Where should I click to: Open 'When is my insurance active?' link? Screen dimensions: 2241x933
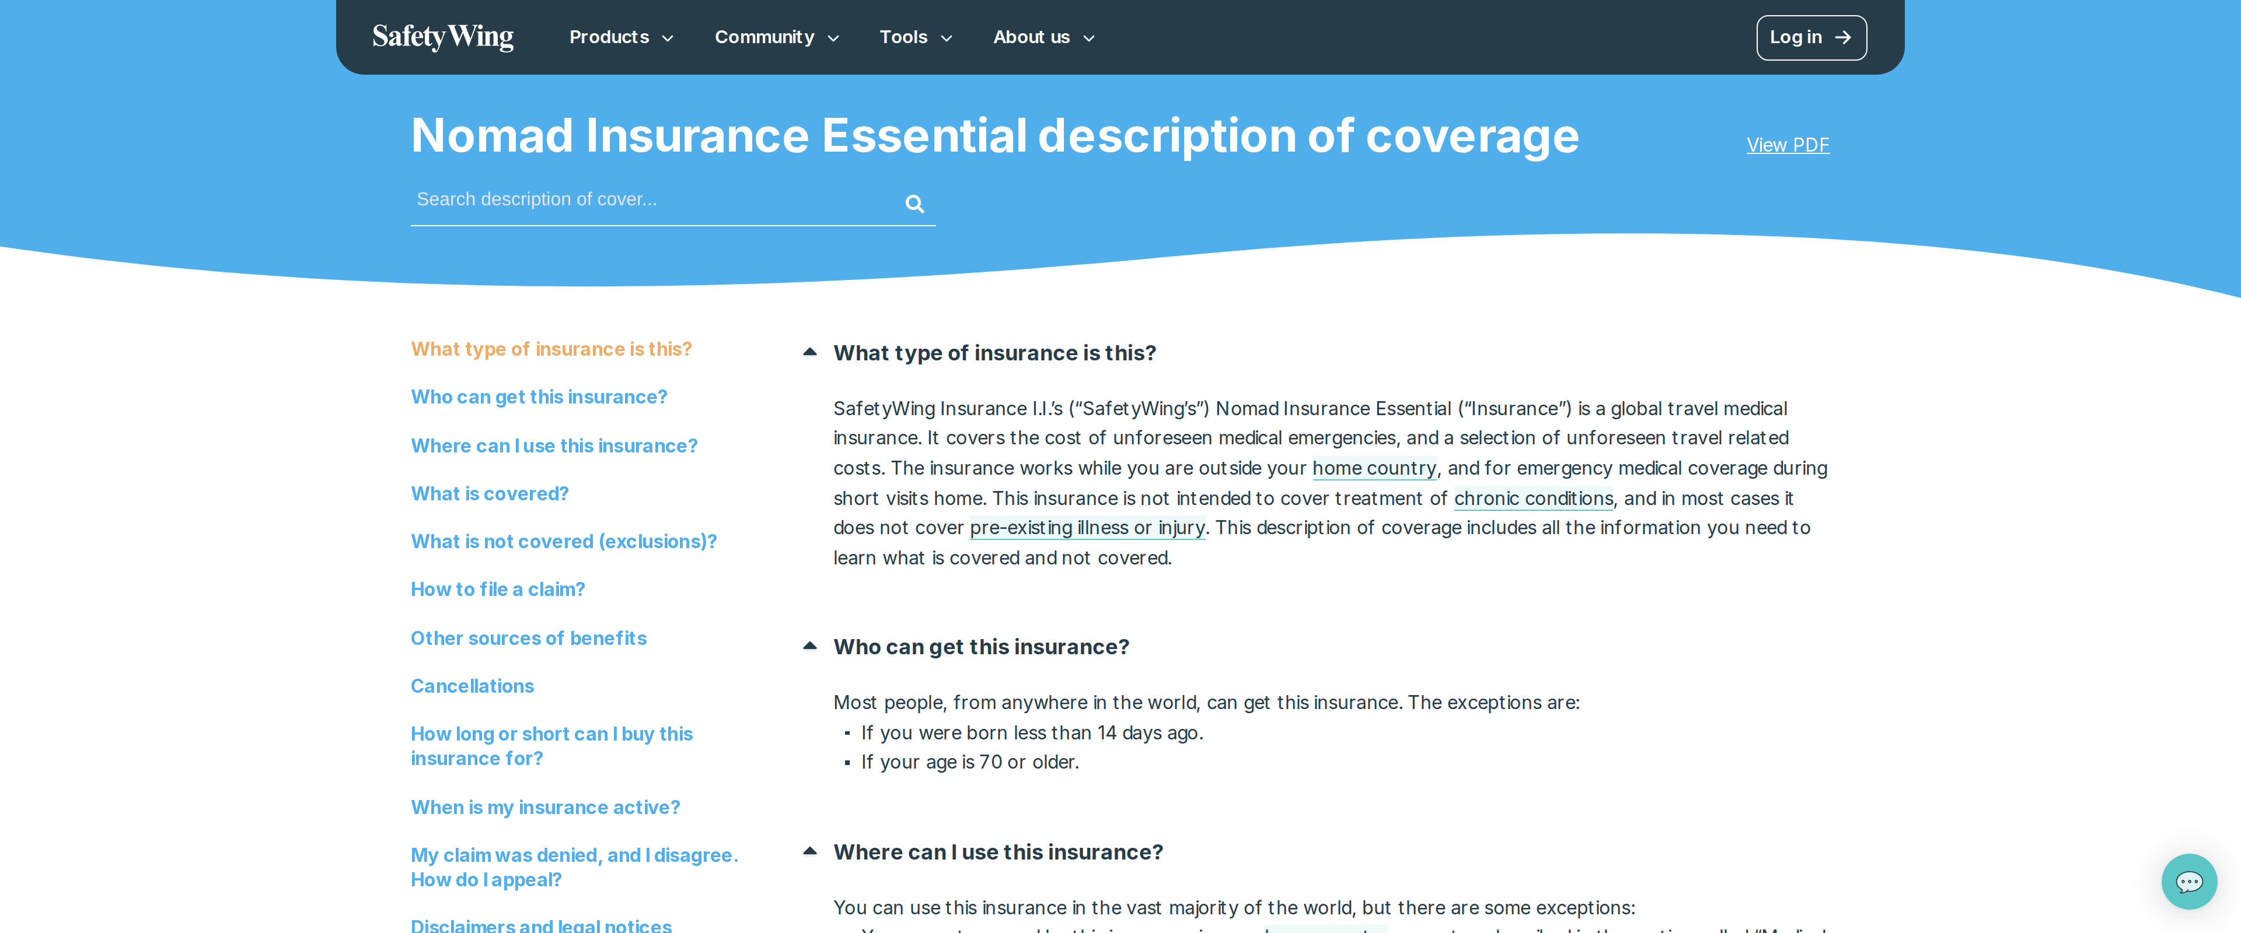[546, 807]
